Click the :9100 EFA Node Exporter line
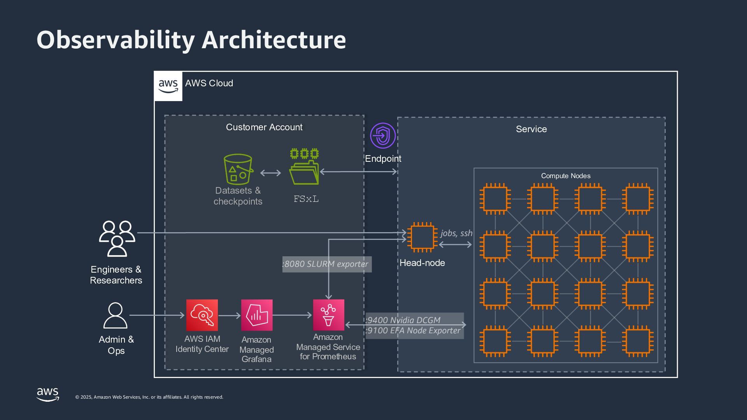The height and width of the screenshot is (420, 747). coord(413,331)
